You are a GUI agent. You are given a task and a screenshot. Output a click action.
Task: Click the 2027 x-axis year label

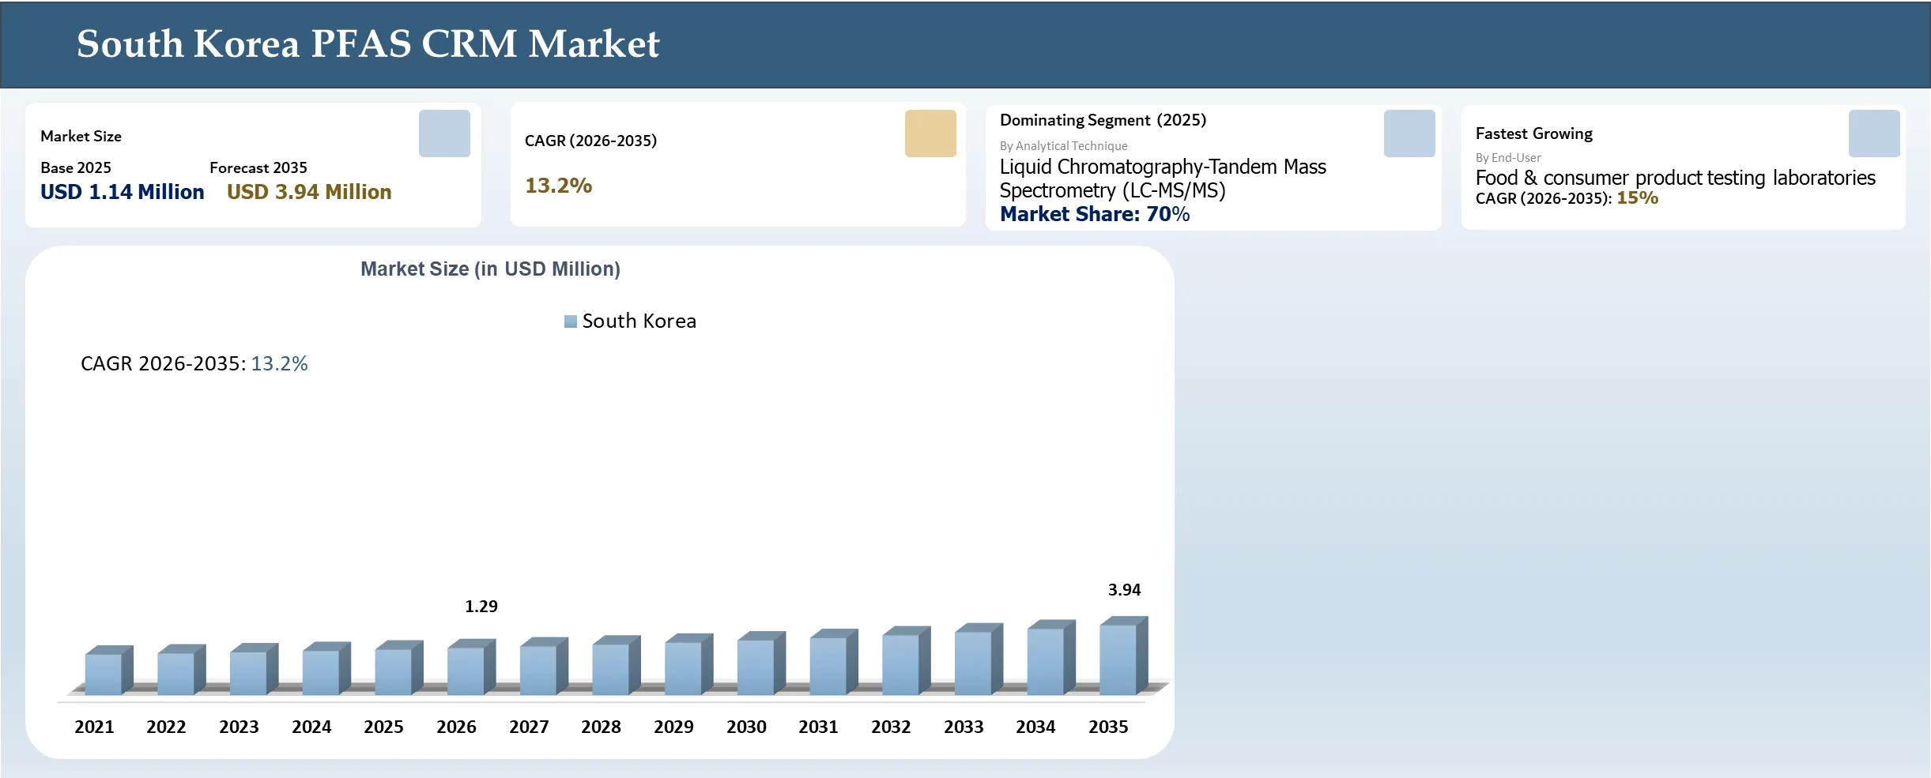pyautogui.click(x=529, y=727)
